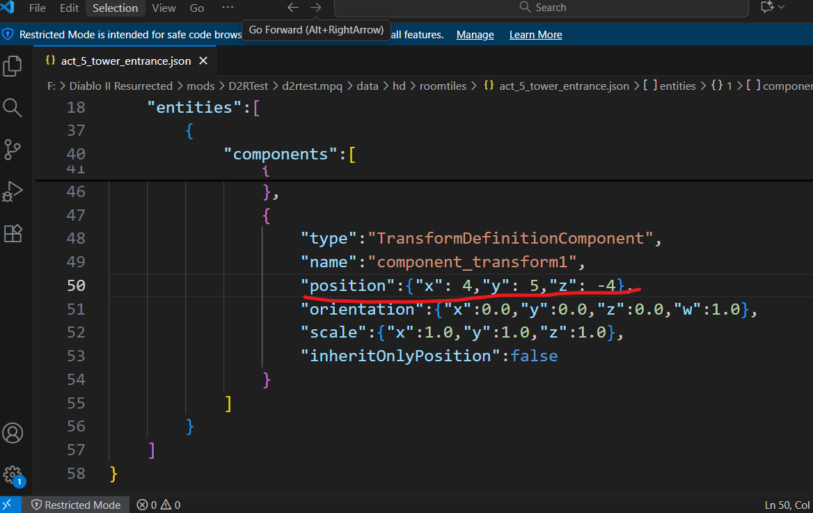This screenshot has width=813, height=513.
Task: Open the Copilot chat dropdown arrow
Action: [x=782, y=7]
